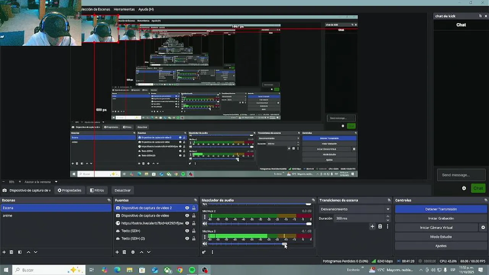Delete the selected scene with the trash icon
Image resolution: width=489 pixels, height=275 pixels.
pyautogui.click(x=11, y=252)
